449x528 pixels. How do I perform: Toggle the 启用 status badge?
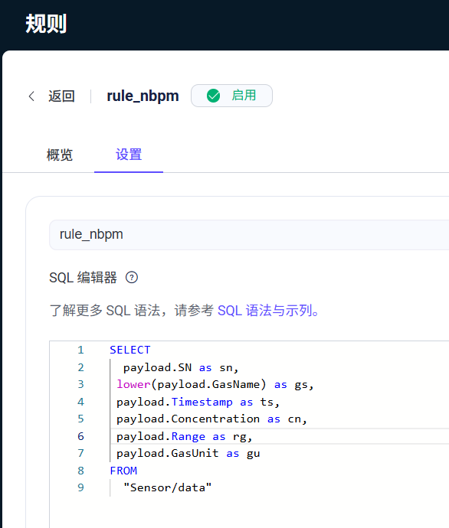tap(231, 96)
